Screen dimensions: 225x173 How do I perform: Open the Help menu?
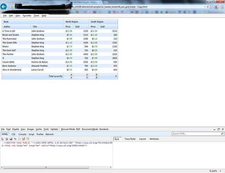44,16
